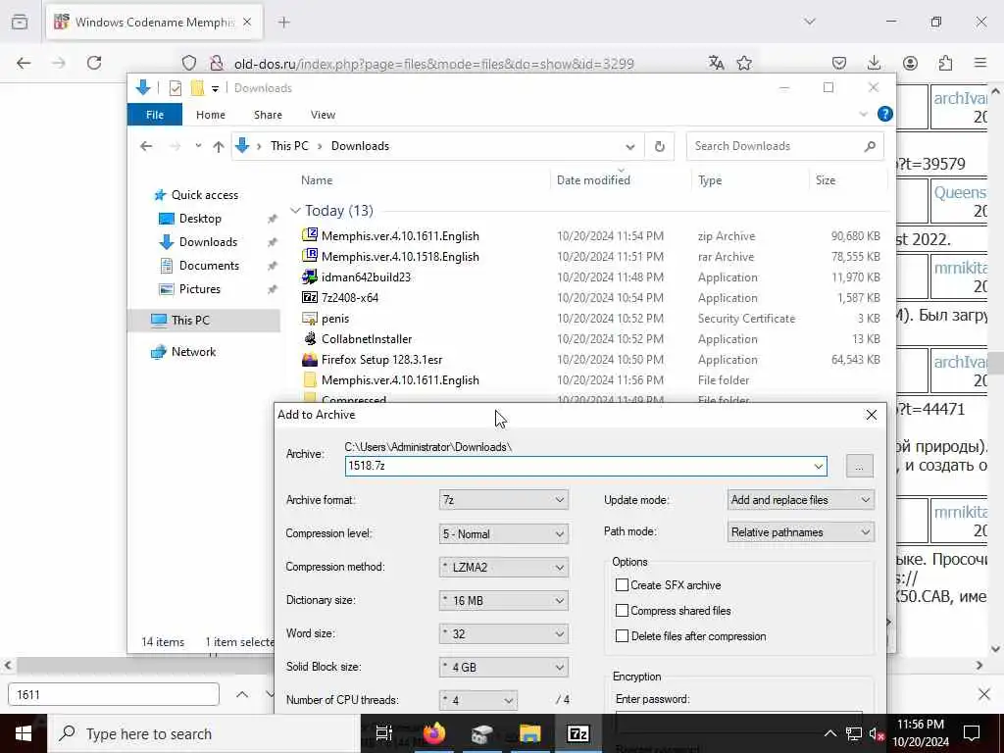Select CollabnetInstaller application icon
Image resolution: width=1004 pixels, height=753 pixels.
[310, 338]
